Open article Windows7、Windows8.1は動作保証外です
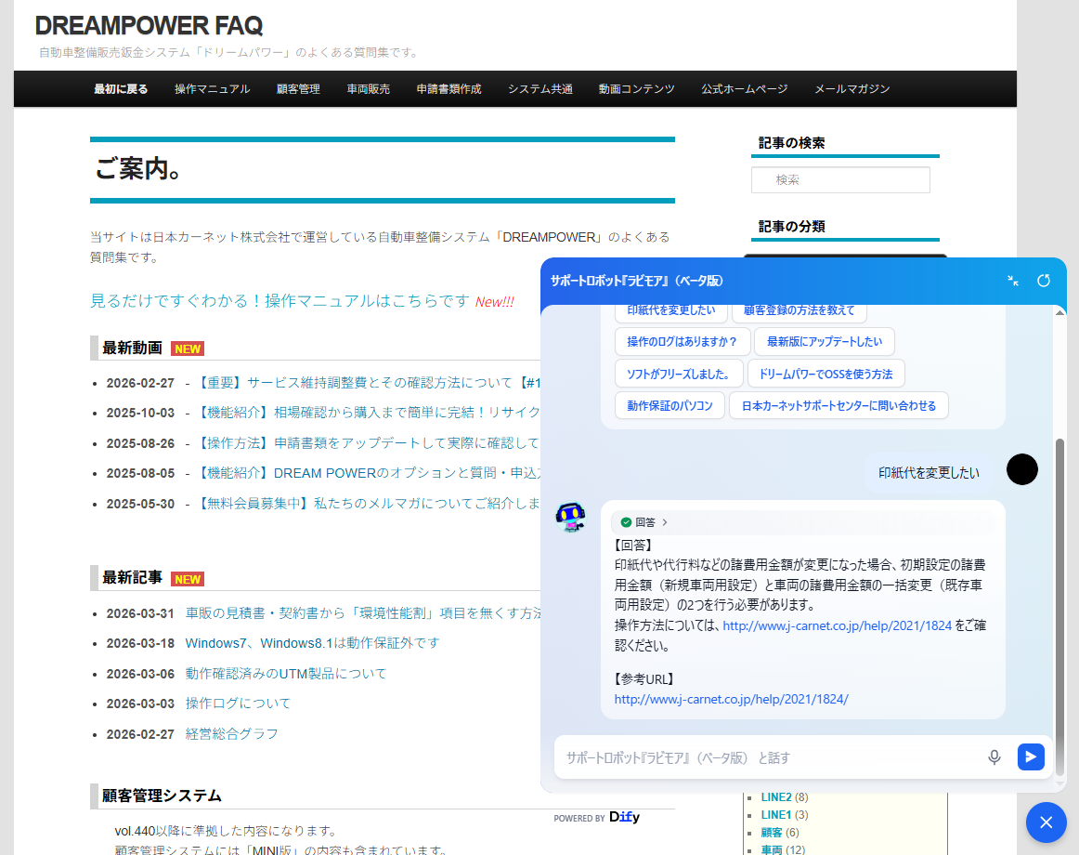This screenshot has height=855, width=1079. click(312, 643)
